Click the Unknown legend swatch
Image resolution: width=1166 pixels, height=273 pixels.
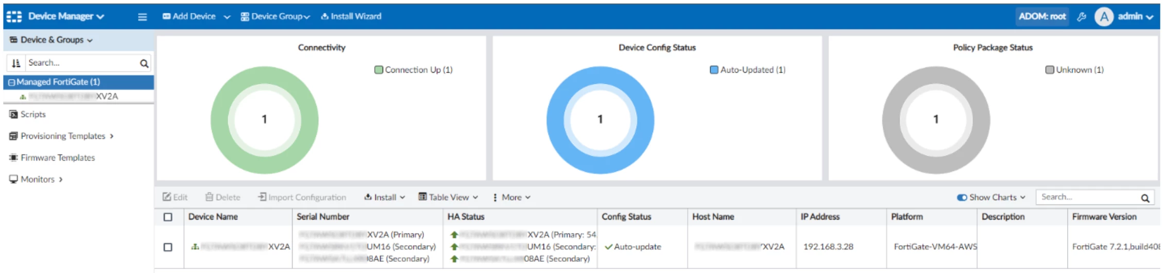coord(1050,70)
